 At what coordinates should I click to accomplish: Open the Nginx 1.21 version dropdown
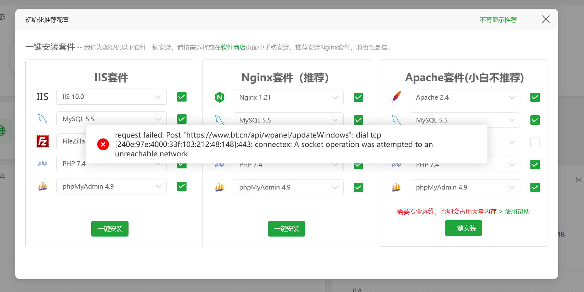[x=288, y=97]
